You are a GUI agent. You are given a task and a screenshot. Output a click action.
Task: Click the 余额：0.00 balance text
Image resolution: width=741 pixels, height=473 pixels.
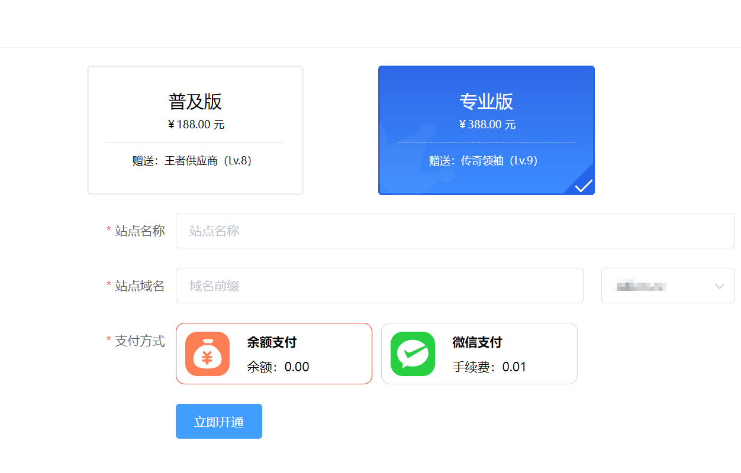(x=278, y=367)
